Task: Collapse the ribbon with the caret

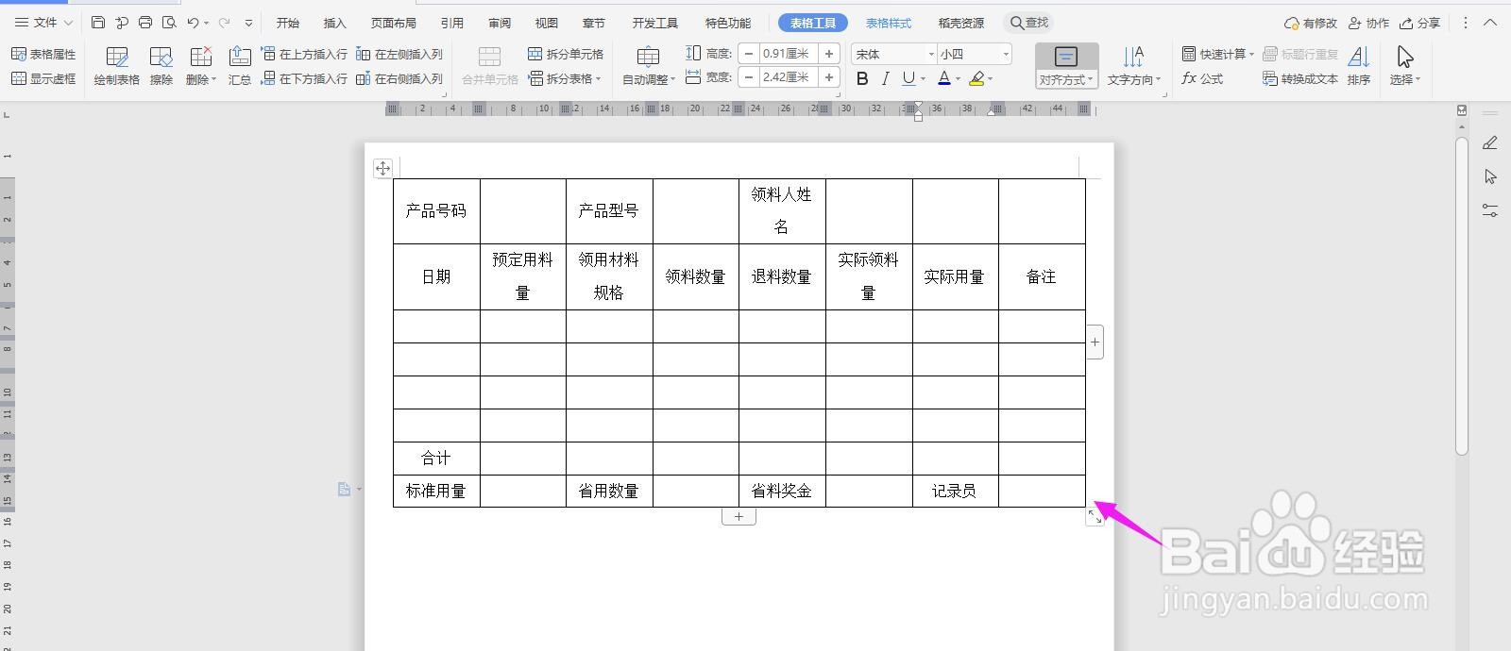Action: (x=1491, y=23)
